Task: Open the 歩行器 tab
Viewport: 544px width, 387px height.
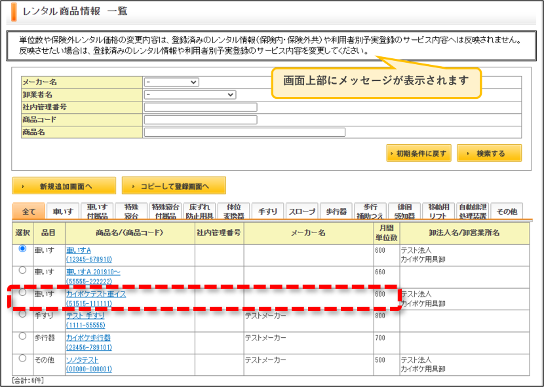Action: pos(336,212)
